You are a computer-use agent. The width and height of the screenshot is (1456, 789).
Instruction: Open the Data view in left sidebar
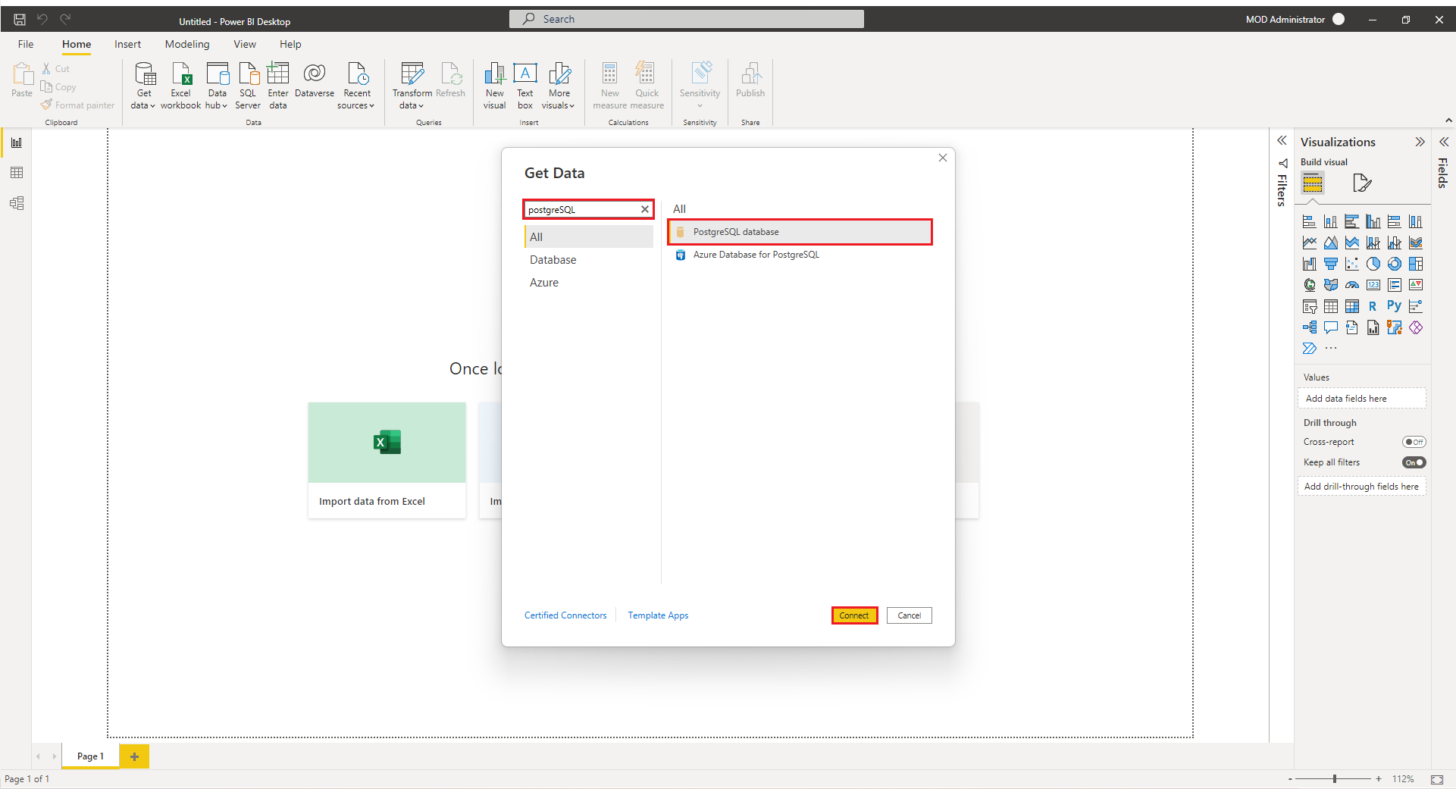coord(17,173)
